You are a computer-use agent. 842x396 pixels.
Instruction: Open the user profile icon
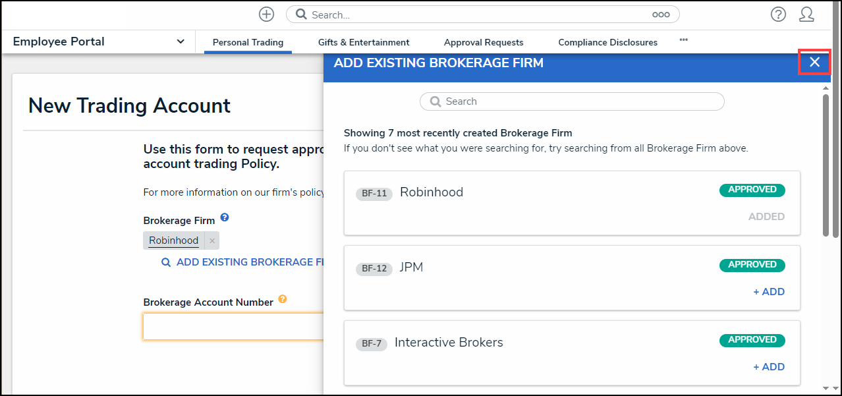tap(806, 14)
